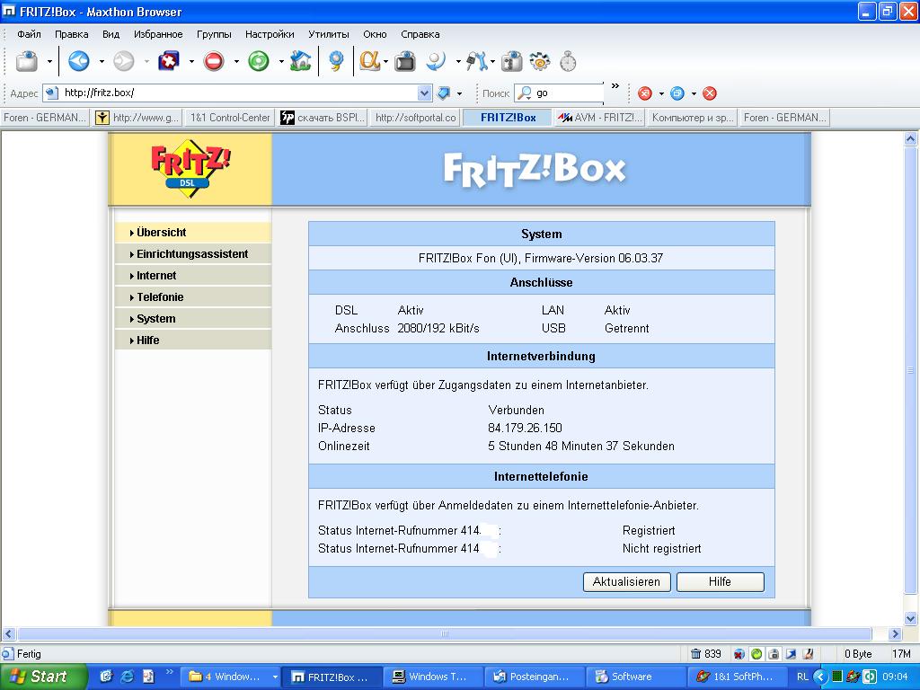920x690 pixels.
Task: Open Einrichtungsassistent in the sidebar
Action: [193, 254]
